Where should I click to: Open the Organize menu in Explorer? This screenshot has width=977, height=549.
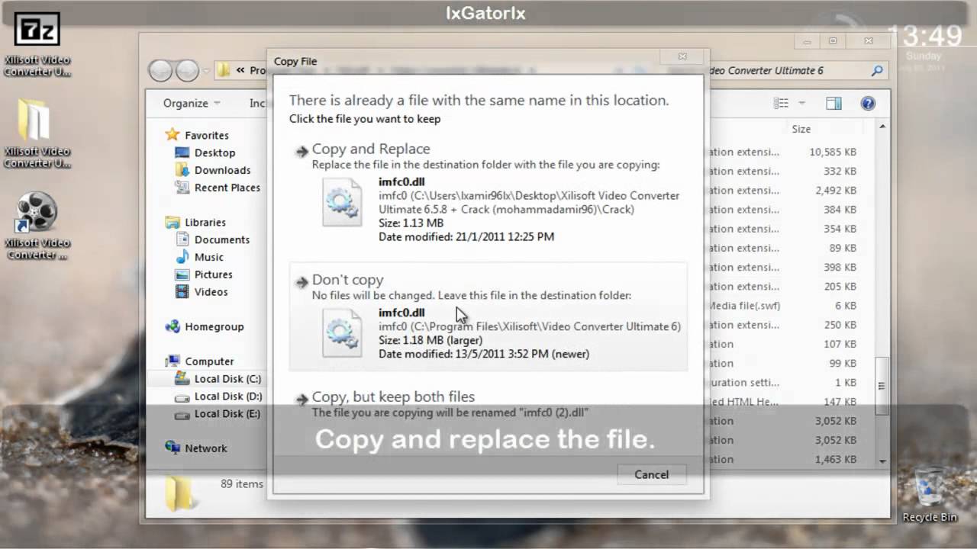pos(191,103)
